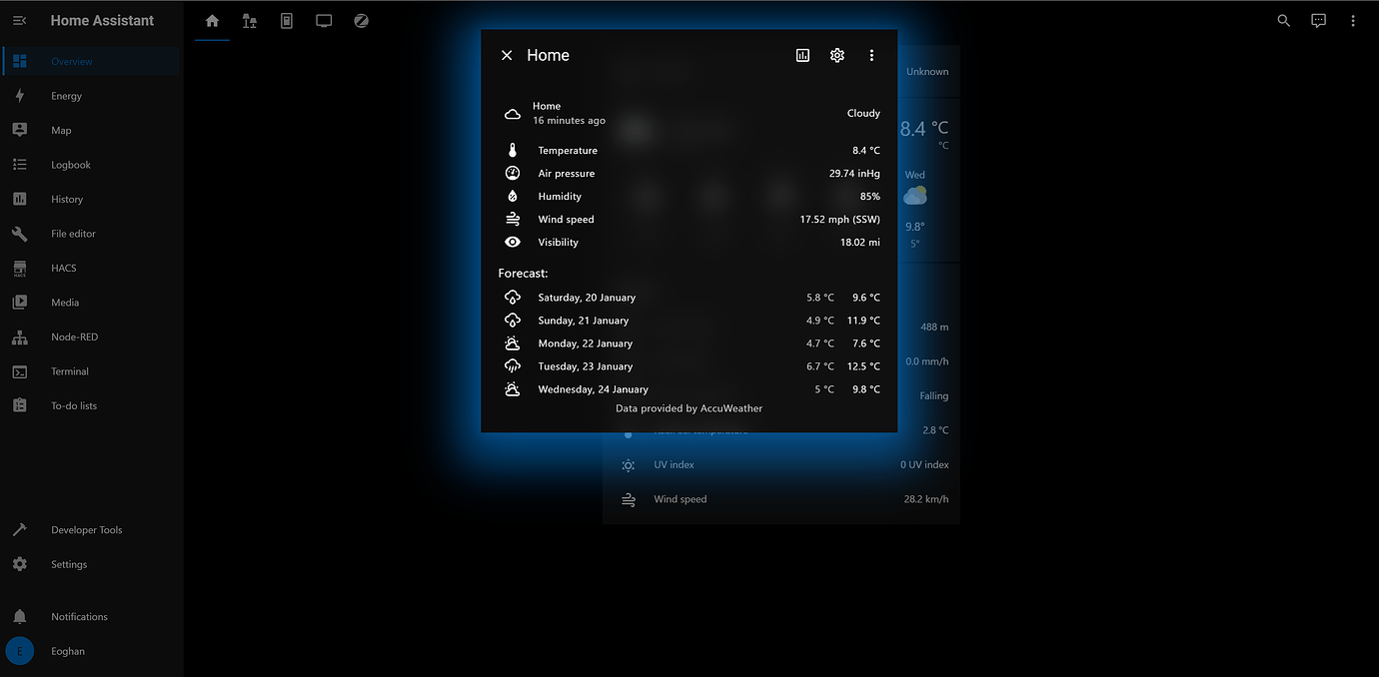This screenshot has width=1379, height=677.
Task: Open Assist via the chat icon
Action: coord(1318,20)
